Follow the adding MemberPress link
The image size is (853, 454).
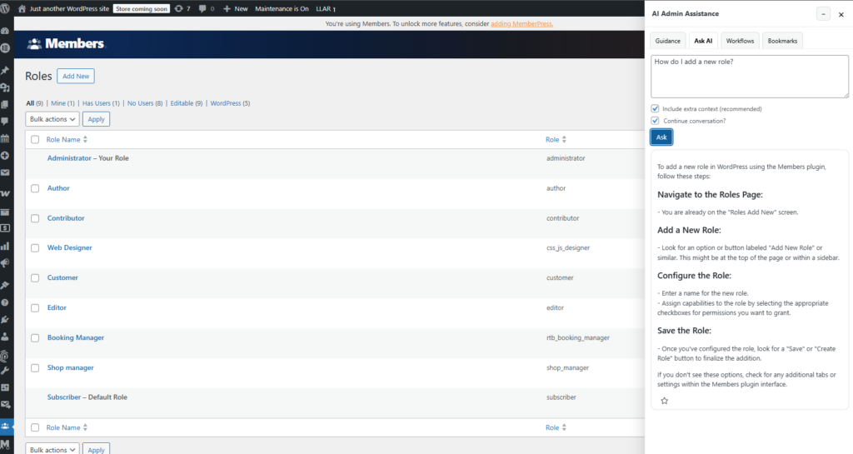click(521, 24)
